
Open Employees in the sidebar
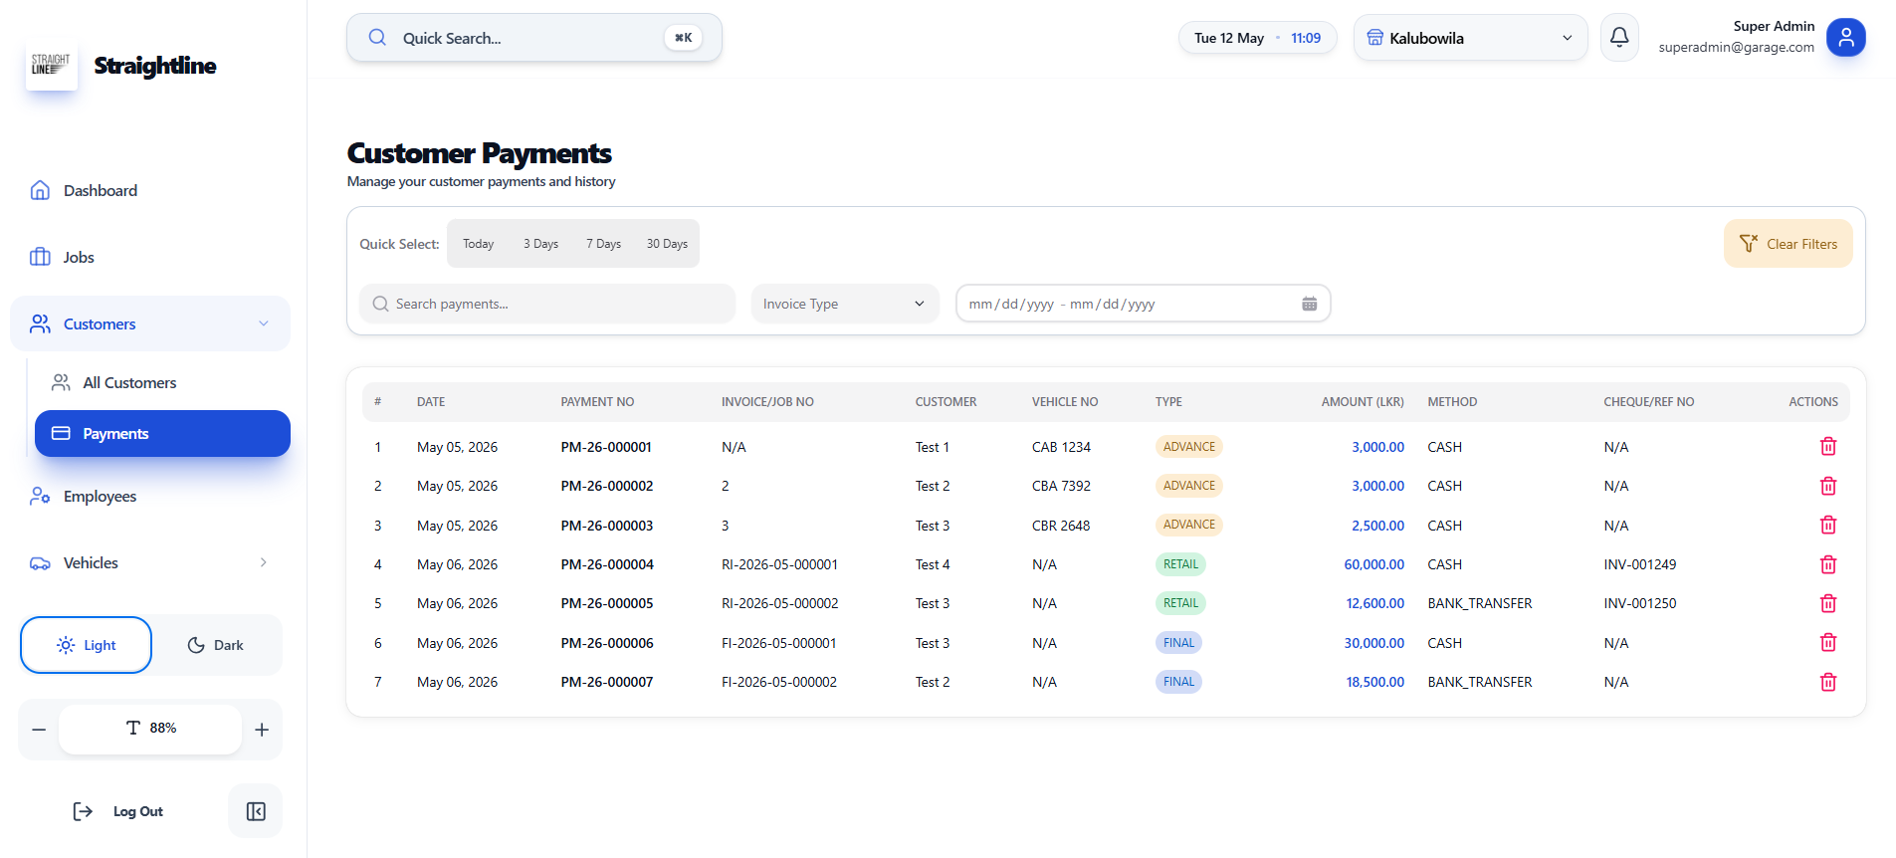[x=150, y=496]
